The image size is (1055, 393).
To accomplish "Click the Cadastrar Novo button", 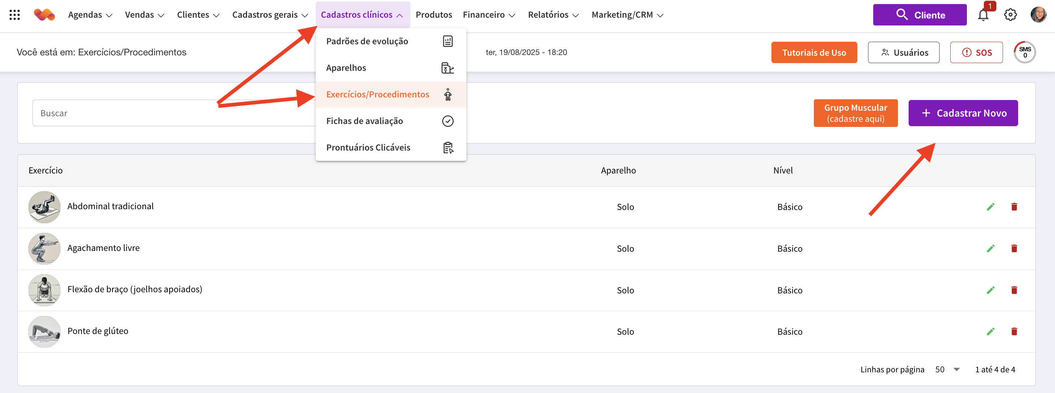I will [x=962, y=113].
